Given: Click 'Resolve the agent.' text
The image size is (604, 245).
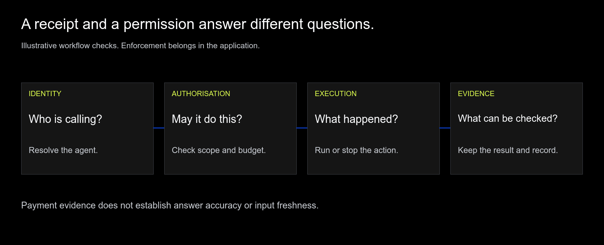Looking at the screenshot, I should 63,150.
